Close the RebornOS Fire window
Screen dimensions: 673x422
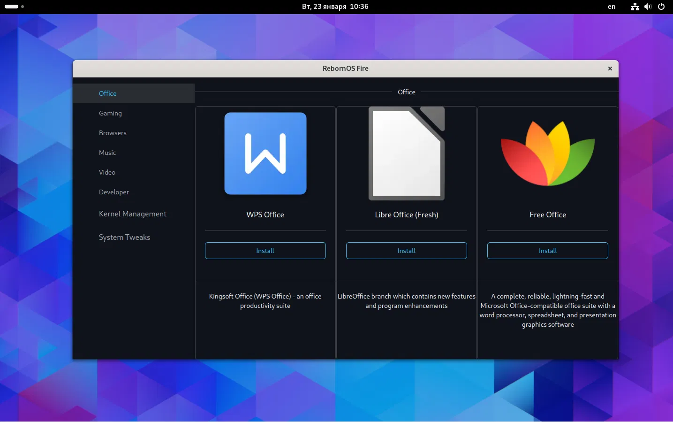(610, 69)
